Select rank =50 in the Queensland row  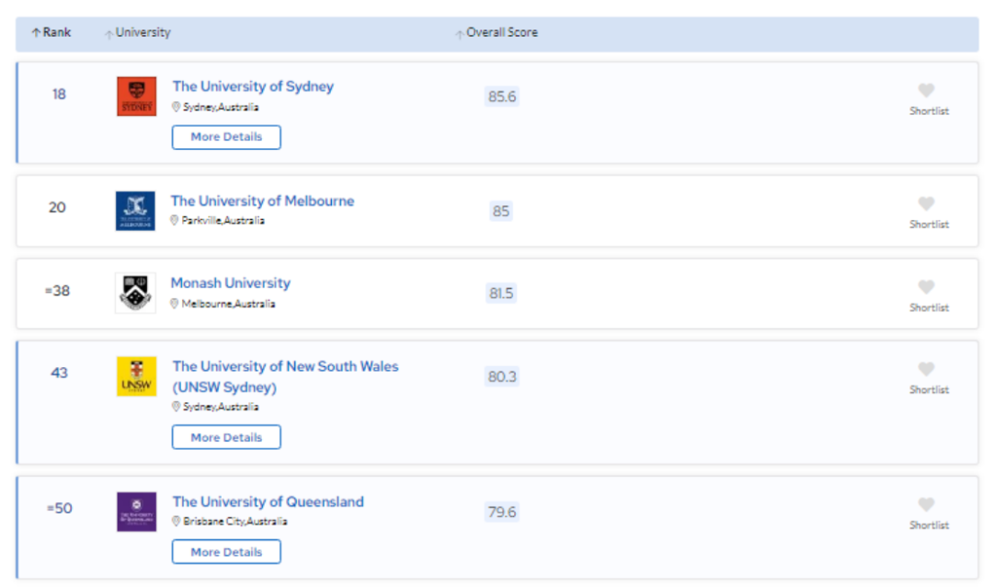click(60, 509)
